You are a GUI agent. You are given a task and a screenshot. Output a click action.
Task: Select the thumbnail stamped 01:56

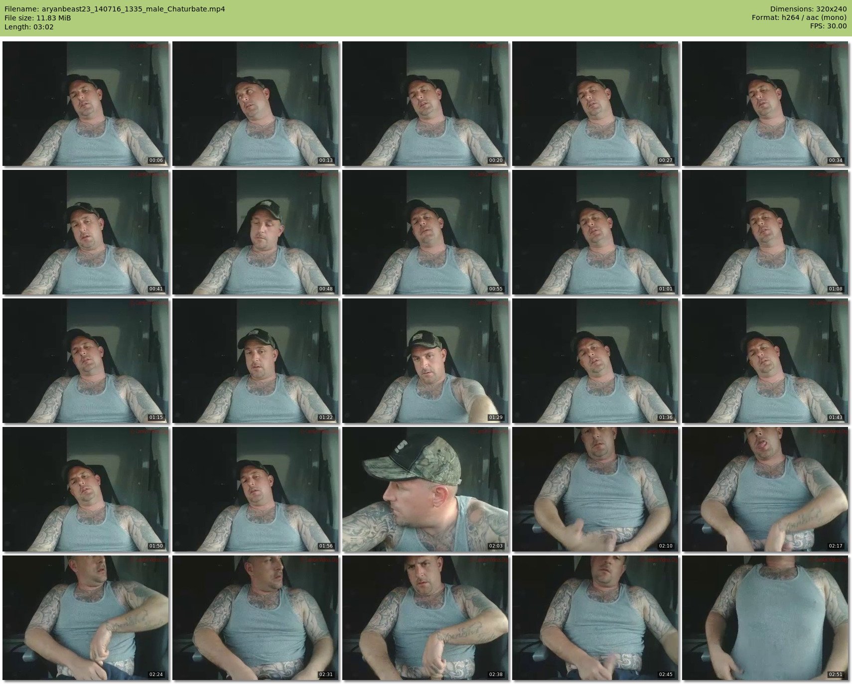pos(255,489)
